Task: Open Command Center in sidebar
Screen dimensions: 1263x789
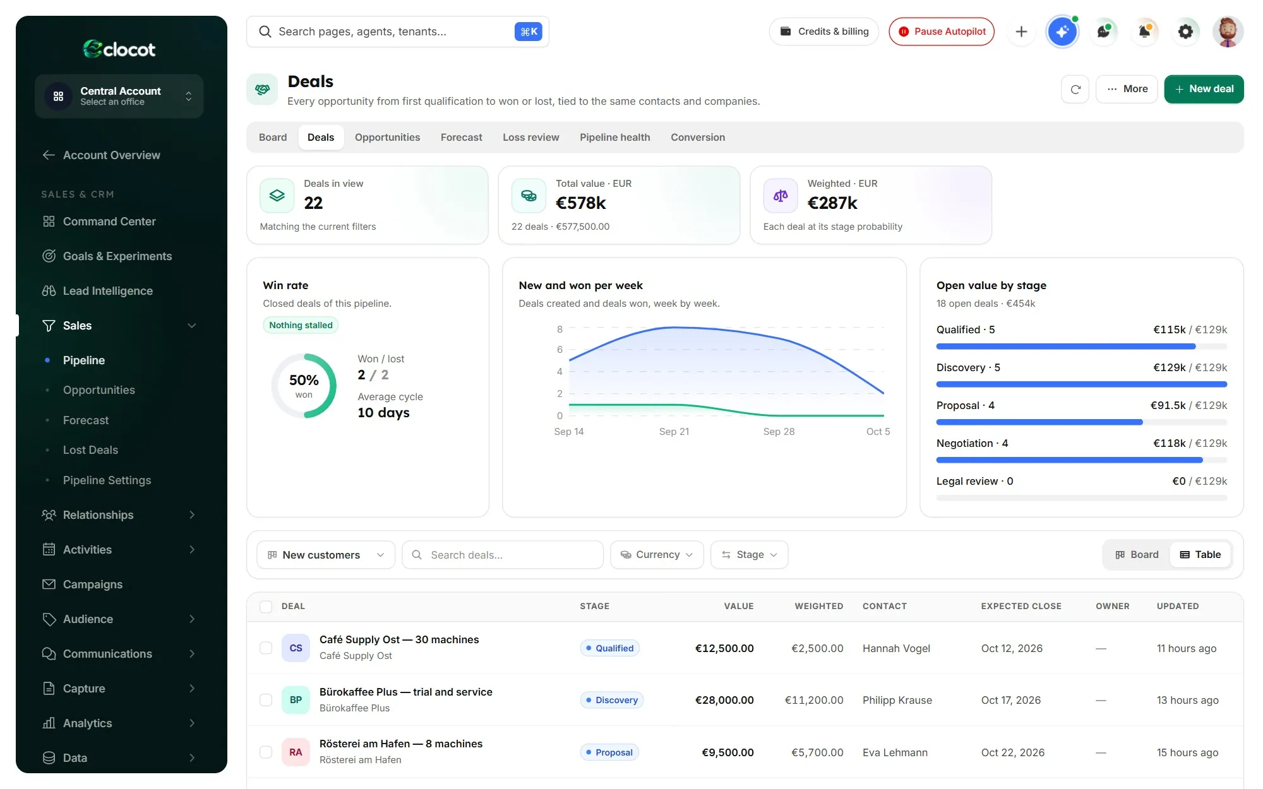Action: (x=119, y=222)
